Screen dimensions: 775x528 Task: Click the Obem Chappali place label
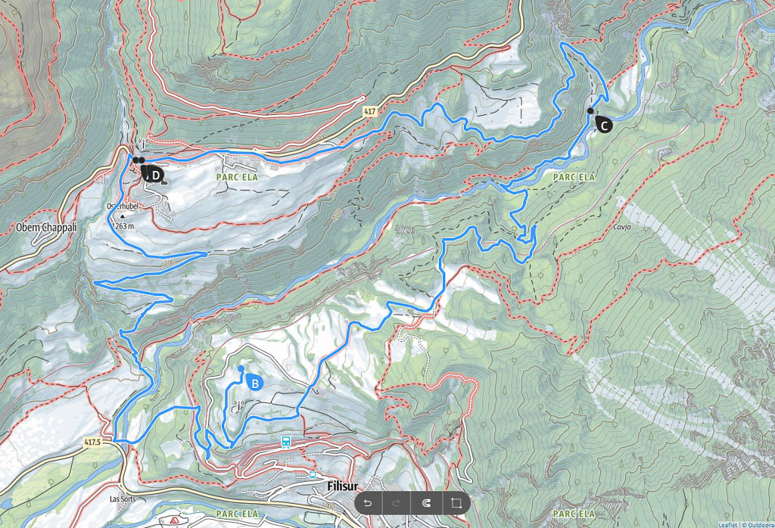(46, 228)
